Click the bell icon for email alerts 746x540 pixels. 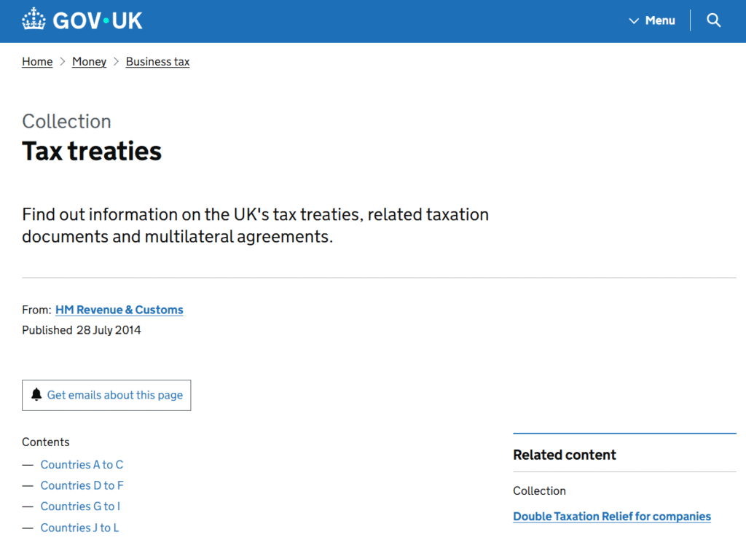tap(36, 395)
